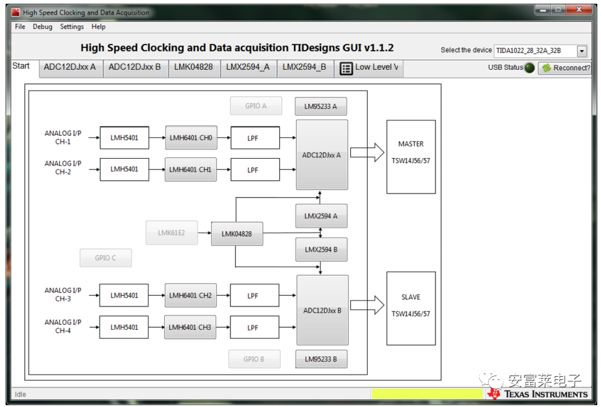Viewport: 601px width, 407px height.
Task: Open the Help menu
Action: point(98,27)
